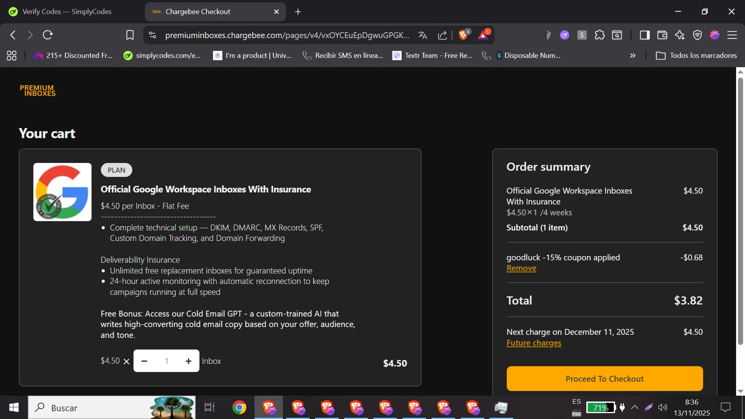Open the simplycodes.com/e... bookmark

(x=162, y=56)
